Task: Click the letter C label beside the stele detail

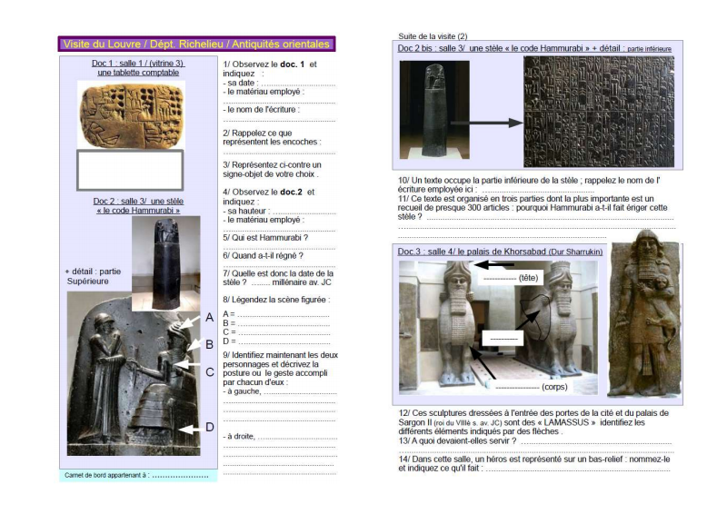Action: coord(209,371)
